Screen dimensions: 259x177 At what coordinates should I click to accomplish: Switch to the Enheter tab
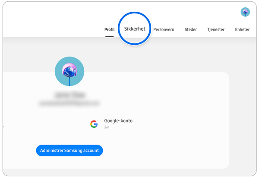click(242, 30)
